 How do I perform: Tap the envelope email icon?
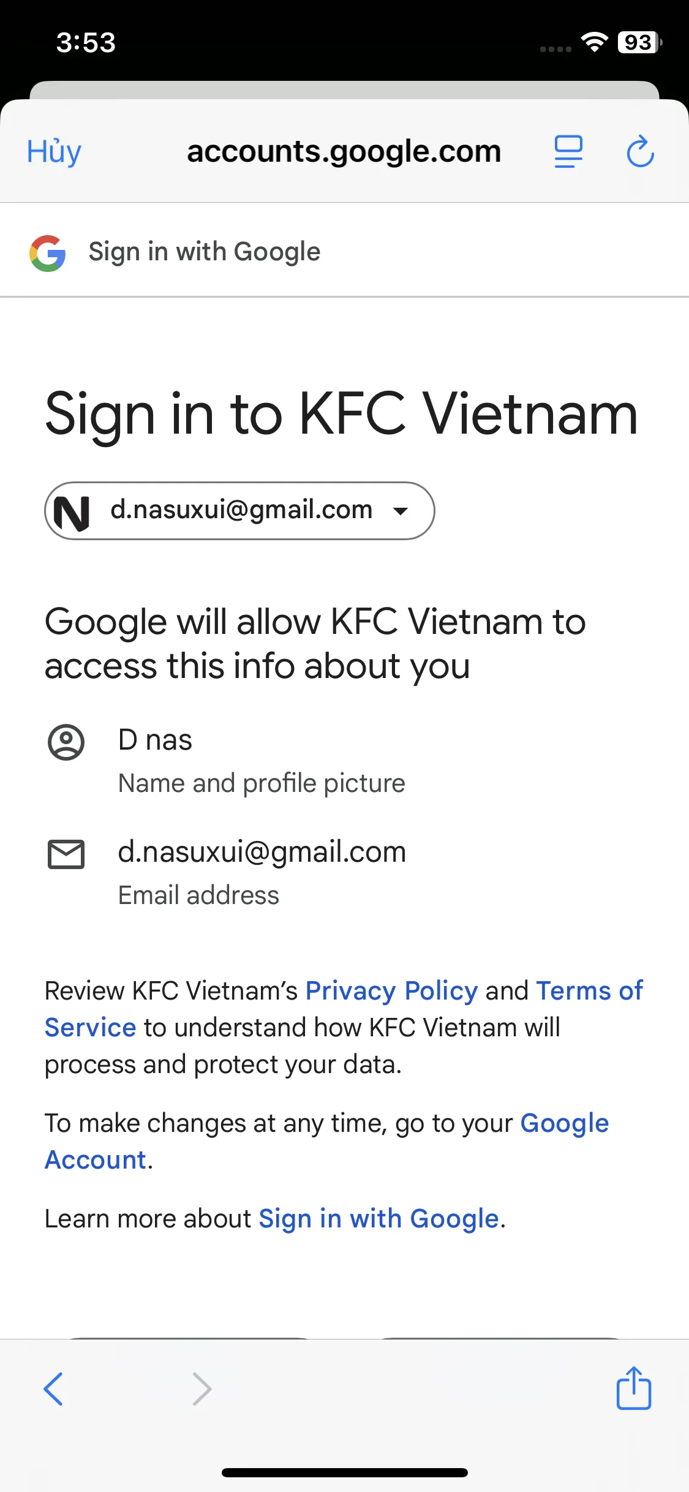pos(66,854)
